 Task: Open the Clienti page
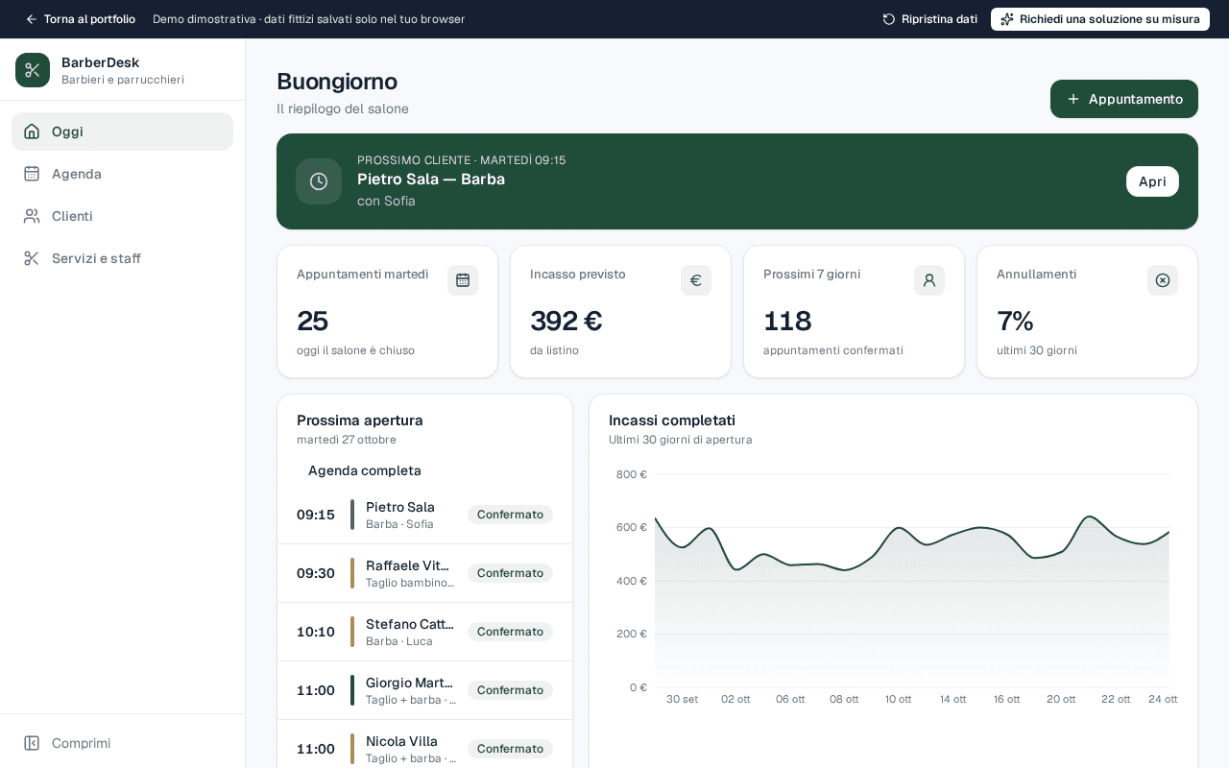(x=122, y=216)
